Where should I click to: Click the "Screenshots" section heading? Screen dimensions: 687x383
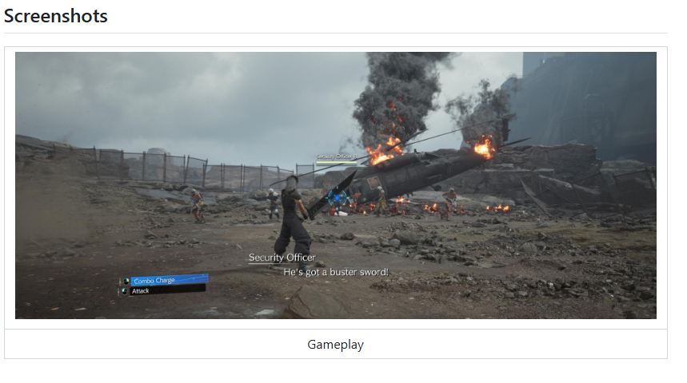tap(56, 16)
